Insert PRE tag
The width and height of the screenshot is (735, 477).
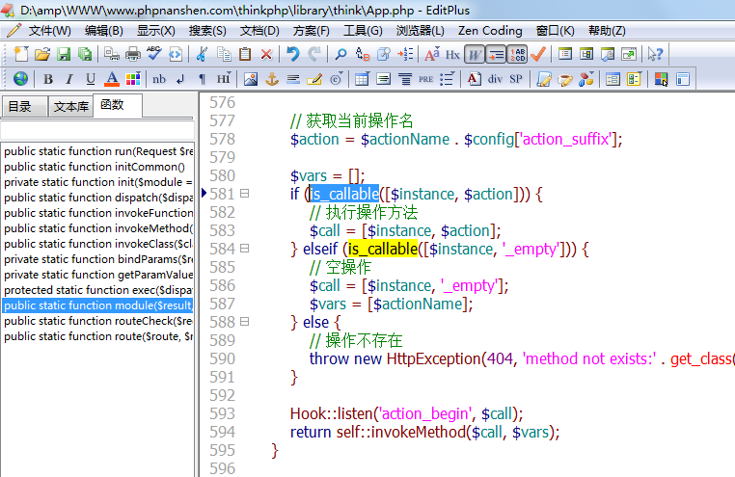point(425,79)
